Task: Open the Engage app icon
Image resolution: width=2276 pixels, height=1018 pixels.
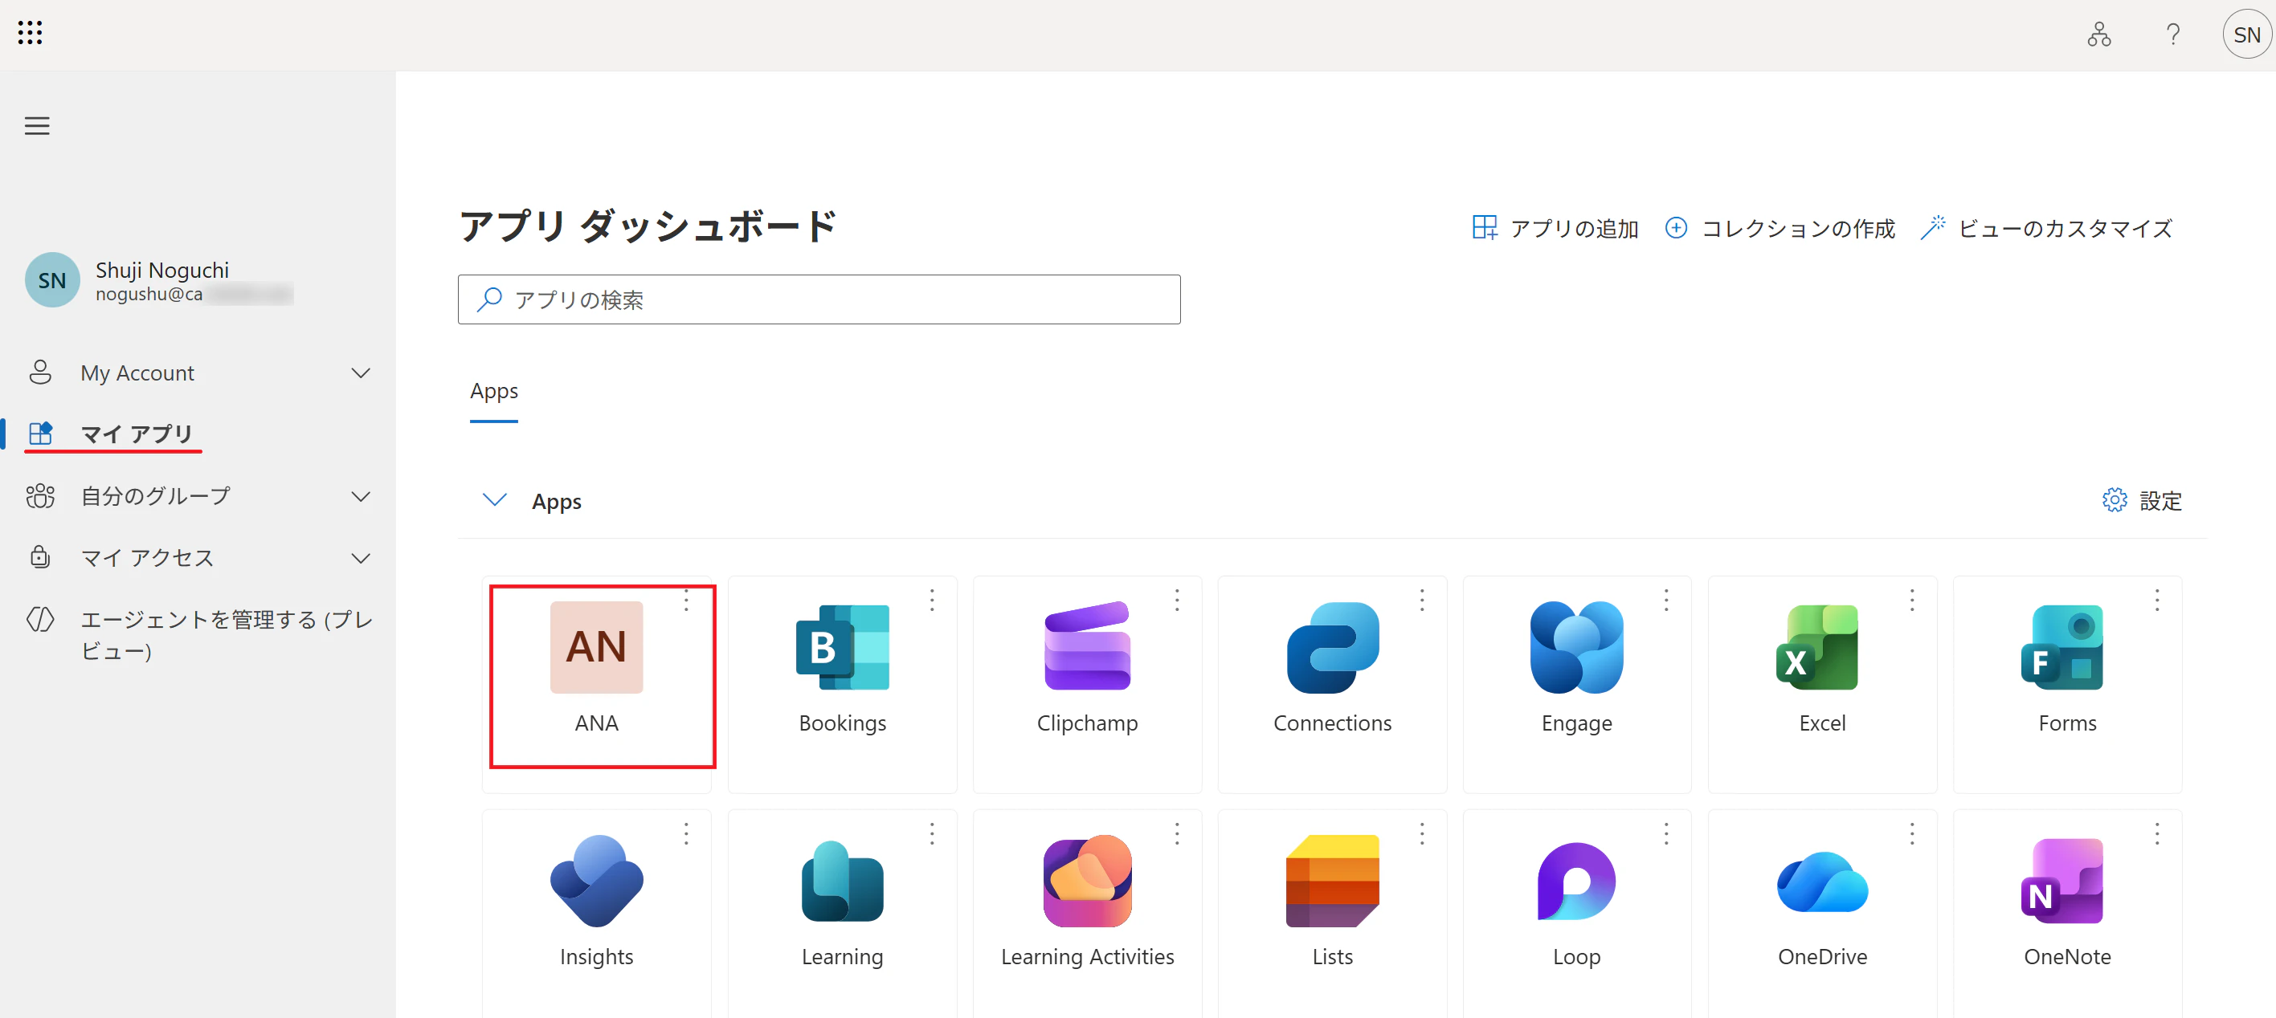Action: coord(1577,647)
